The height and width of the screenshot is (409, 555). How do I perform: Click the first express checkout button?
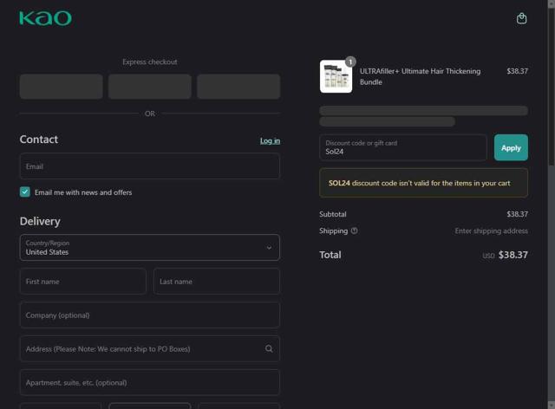tap(62, 87)
